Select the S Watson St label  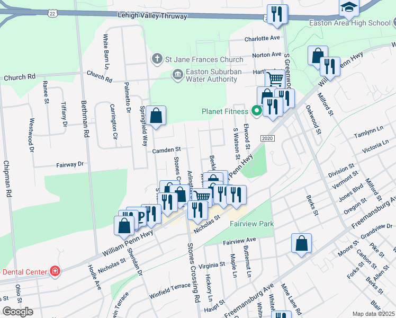pyautogui.click(x=237, y=144)
